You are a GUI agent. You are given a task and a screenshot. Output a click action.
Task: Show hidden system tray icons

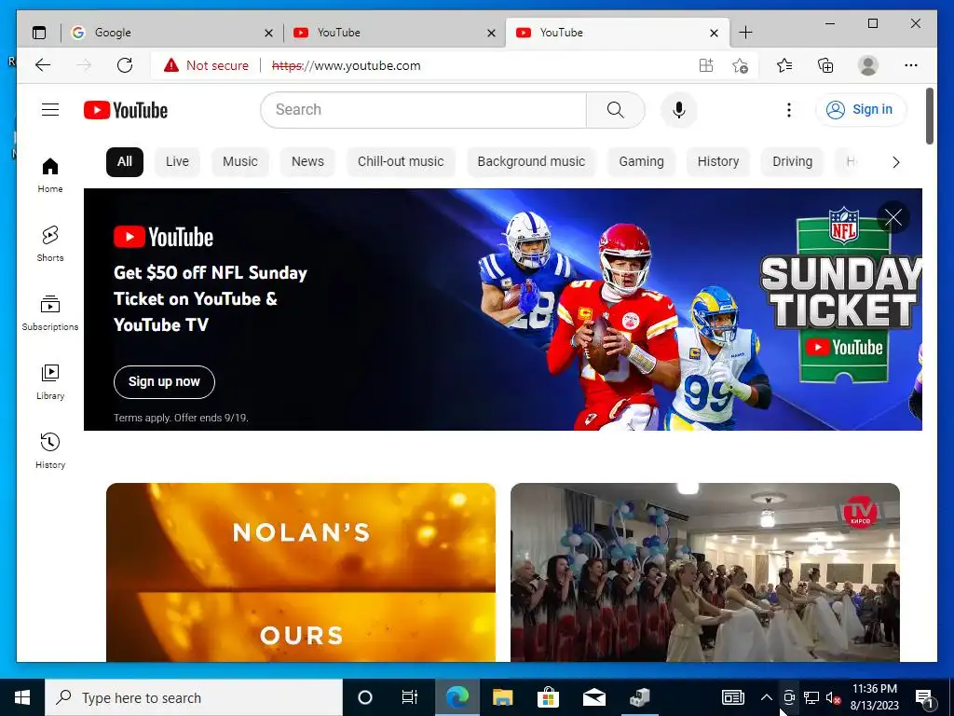click(x=767, y=697)
